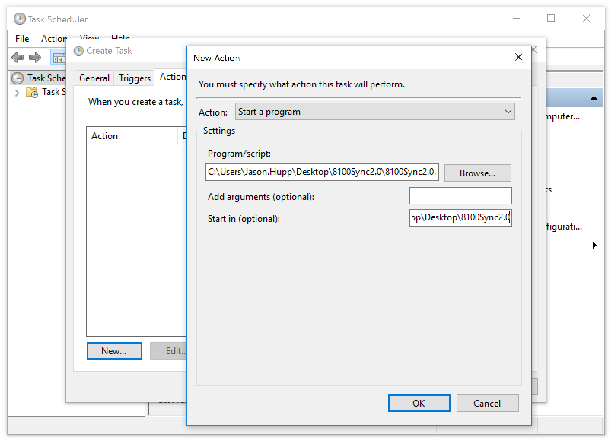Click OK in the New Action dialog
The image size is (613, 442).
[x=419, y=403]
